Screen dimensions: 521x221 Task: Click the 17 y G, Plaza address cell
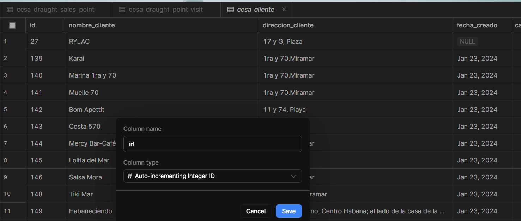283,42
